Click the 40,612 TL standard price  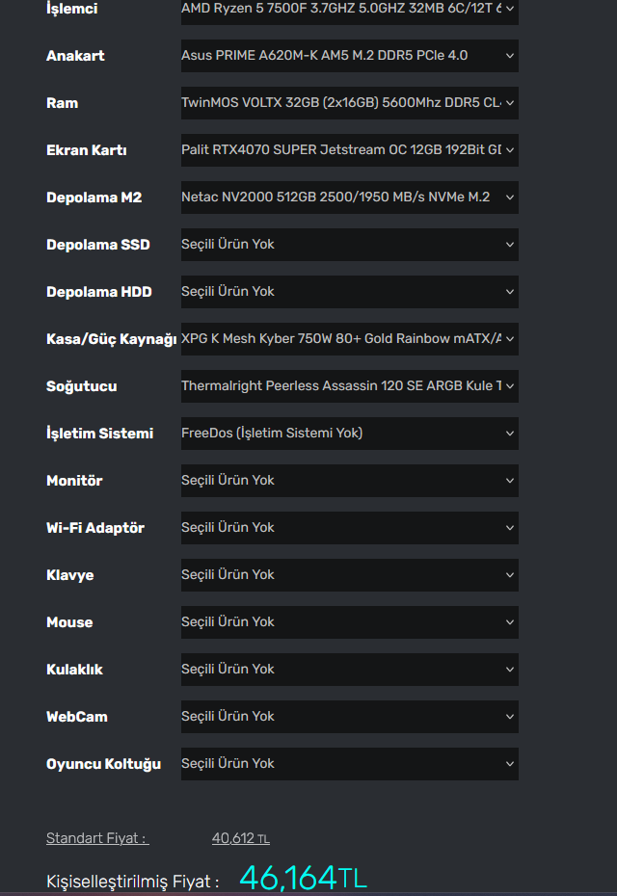[241, 838]
